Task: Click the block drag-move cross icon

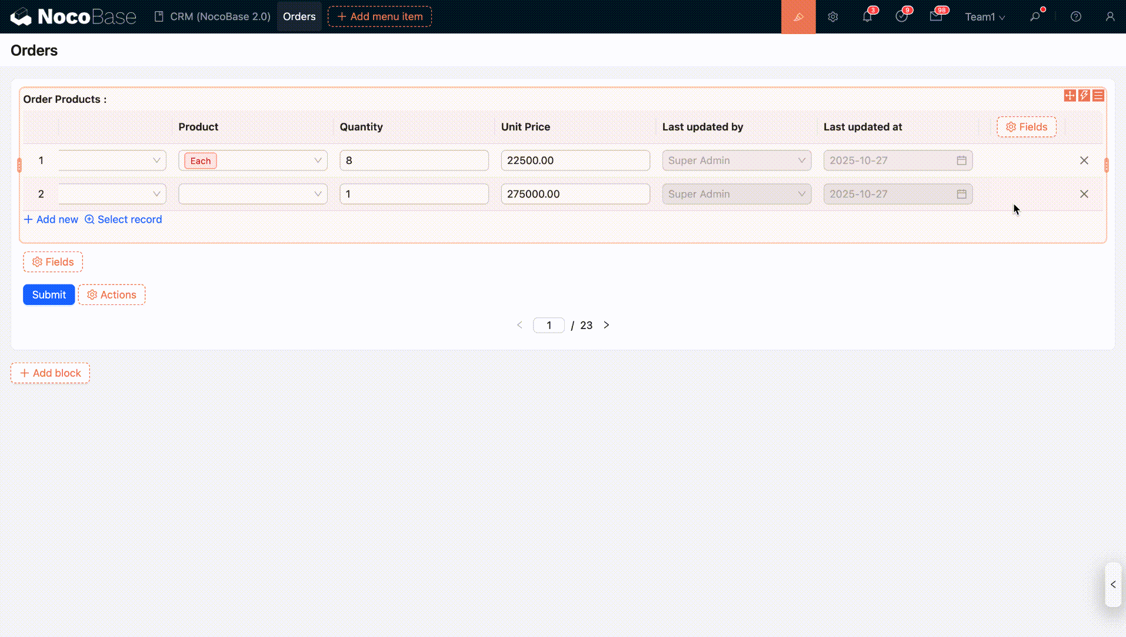Action: 1070,95
